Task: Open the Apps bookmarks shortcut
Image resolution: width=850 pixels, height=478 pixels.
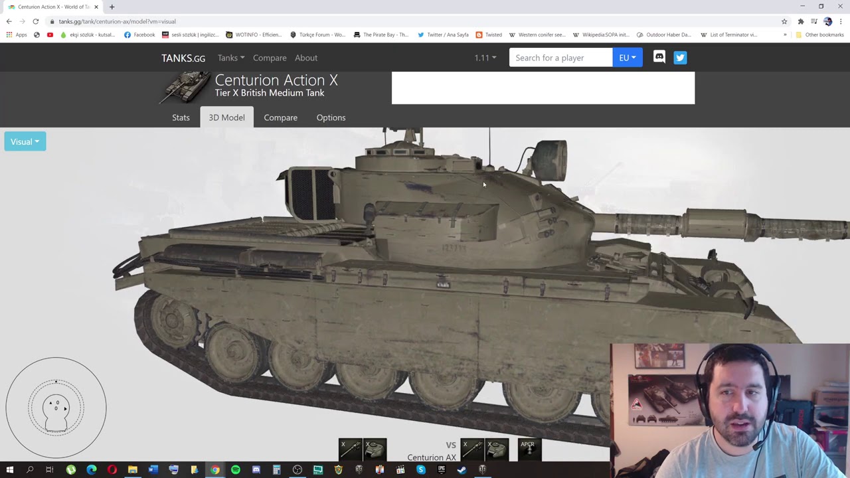Action: [x=17, y=35]
